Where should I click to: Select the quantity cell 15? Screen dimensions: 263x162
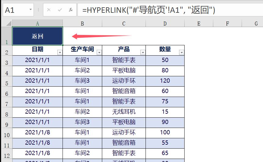point(165,112)
